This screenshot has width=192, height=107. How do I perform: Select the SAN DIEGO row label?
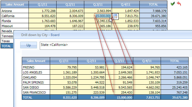31,87
